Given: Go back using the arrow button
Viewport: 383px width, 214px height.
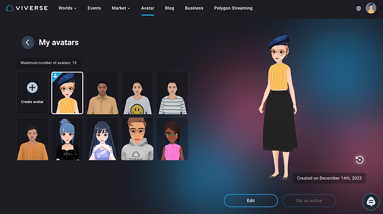Looking at the screenshot, I should click(28, 42).
